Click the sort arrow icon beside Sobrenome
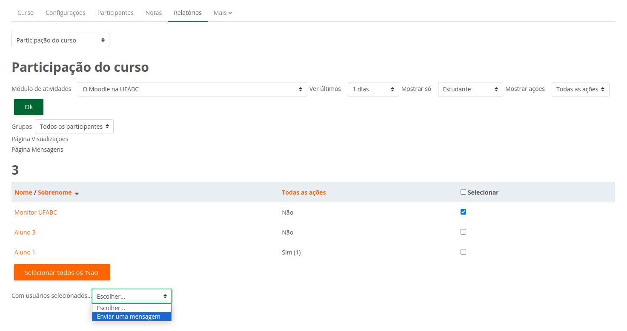 pos(77,193)
